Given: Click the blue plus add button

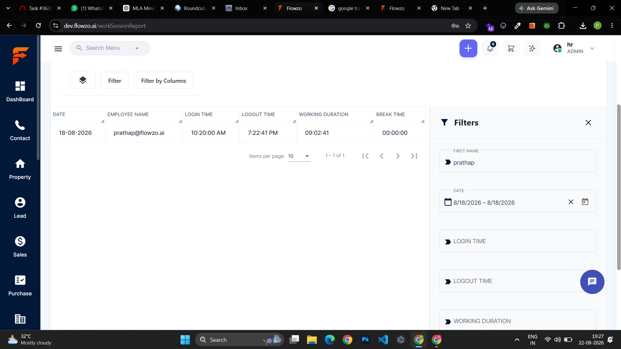Looking at the screenshot, I should (468, 49).
